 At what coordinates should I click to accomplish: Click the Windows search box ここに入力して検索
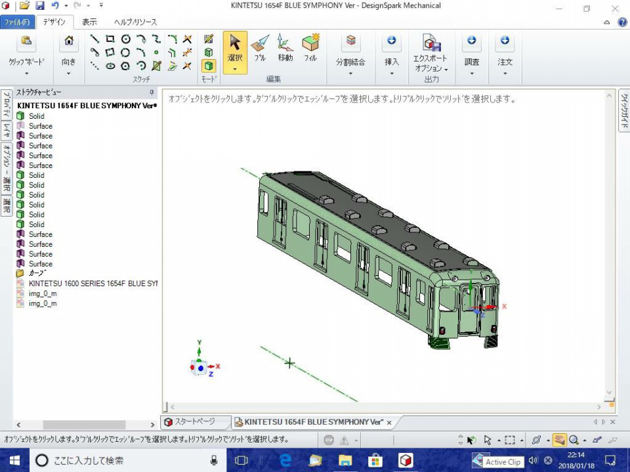128,460
